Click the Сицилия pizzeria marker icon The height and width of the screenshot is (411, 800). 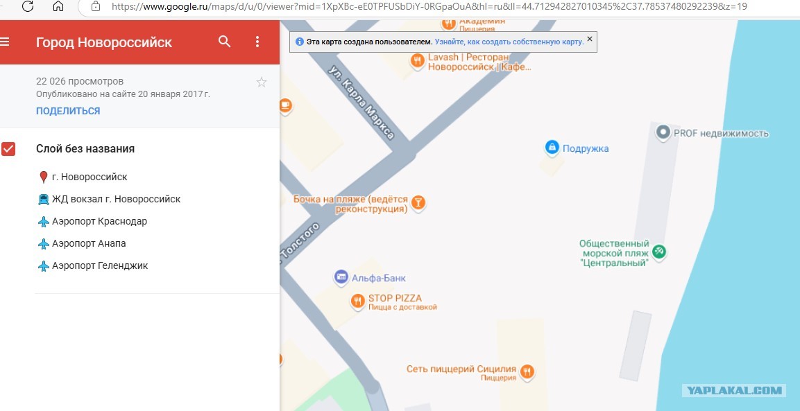click(527, 371)
